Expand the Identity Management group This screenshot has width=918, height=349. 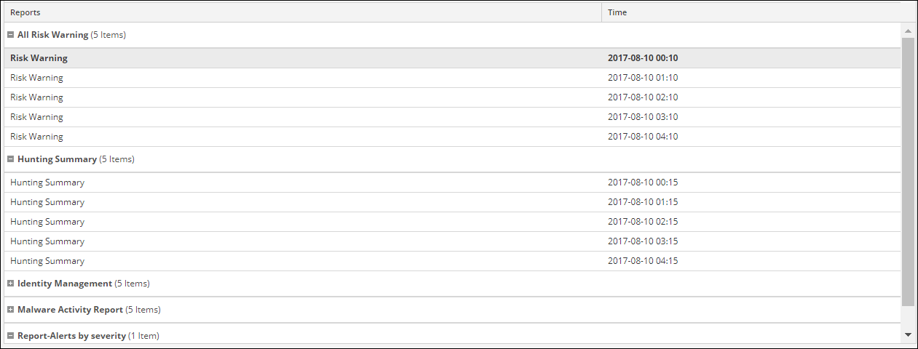coord(11,284)
